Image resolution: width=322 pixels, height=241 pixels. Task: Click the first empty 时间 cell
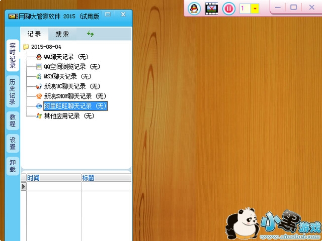(54, 186)
